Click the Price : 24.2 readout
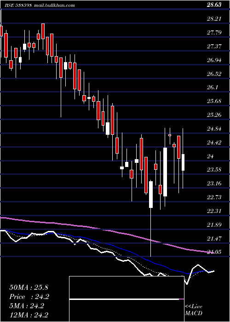230x322 pixels. pos(29,297)
